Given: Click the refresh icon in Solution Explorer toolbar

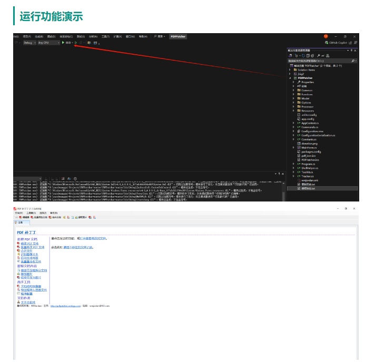Looking at the screenshot, I should coord(303,56).
